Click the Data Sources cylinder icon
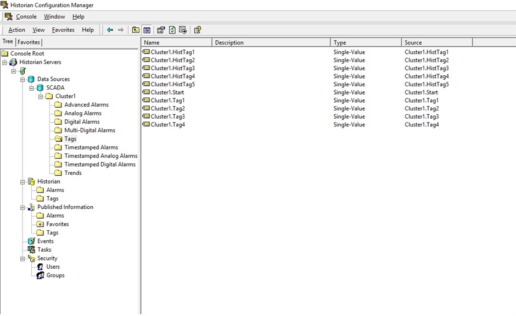The image size is (516, 316). pyautogui.click(x=31, y=79)
